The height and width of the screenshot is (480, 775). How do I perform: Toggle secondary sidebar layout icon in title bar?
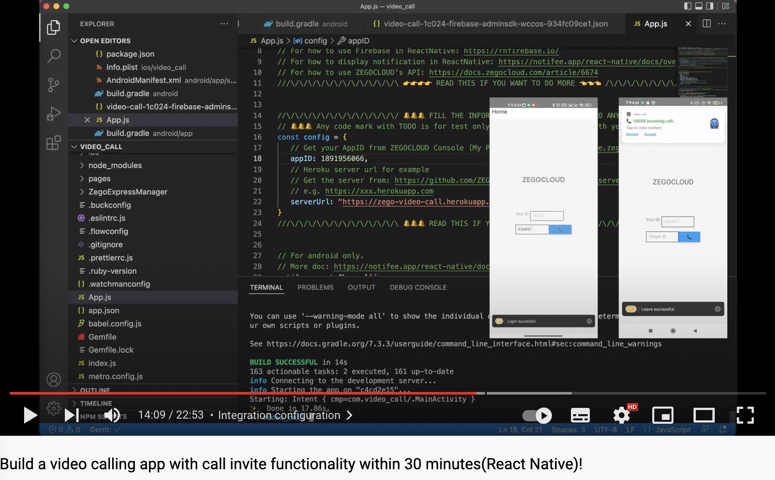(x=710, y=6)
